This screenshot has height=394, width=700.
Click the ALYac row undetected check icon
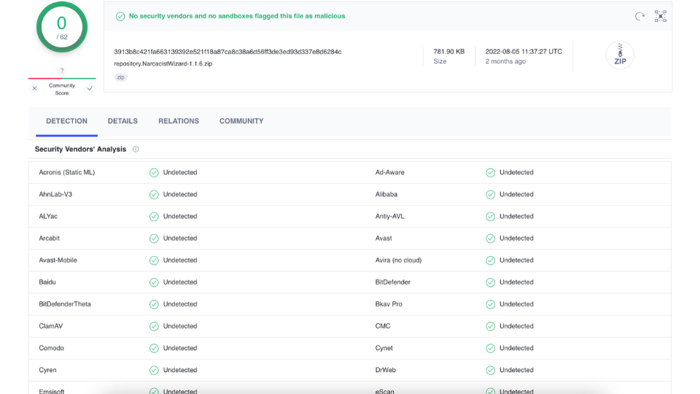(154, 217)
